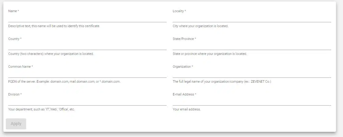Click the FQDN example hint text

(x=64, y=82)
